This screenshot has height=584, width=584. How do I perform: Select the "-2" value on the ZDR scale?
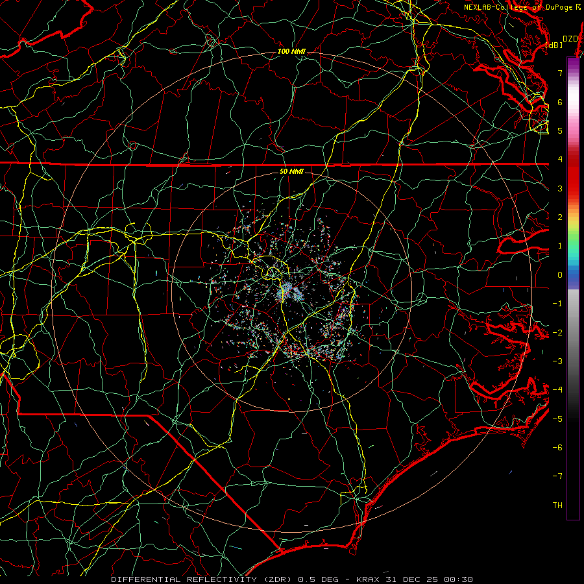557,333
